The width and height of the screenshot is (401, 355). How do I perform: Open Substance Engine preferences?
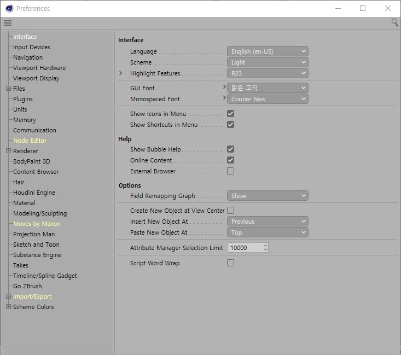pos(37,255)
